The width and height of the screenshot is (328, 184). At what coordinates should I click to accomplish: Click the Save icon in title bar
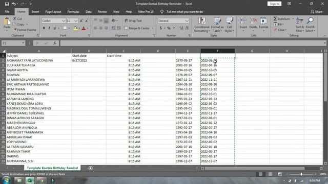pyautogui.click(x=7, y=4)
